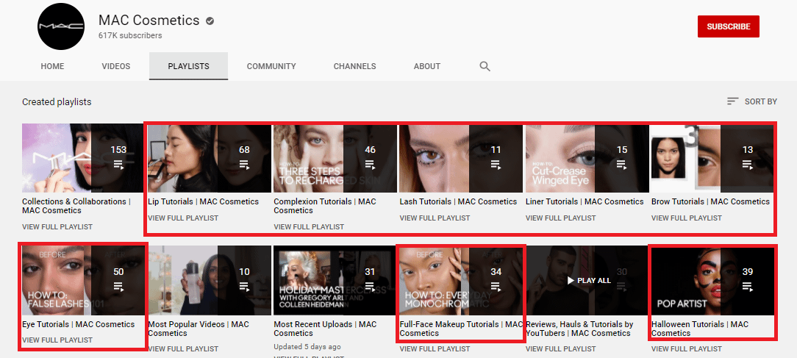Click the Full-Face Makeup Tutorials title
The image size is (797, 358).
coord(461,329)
